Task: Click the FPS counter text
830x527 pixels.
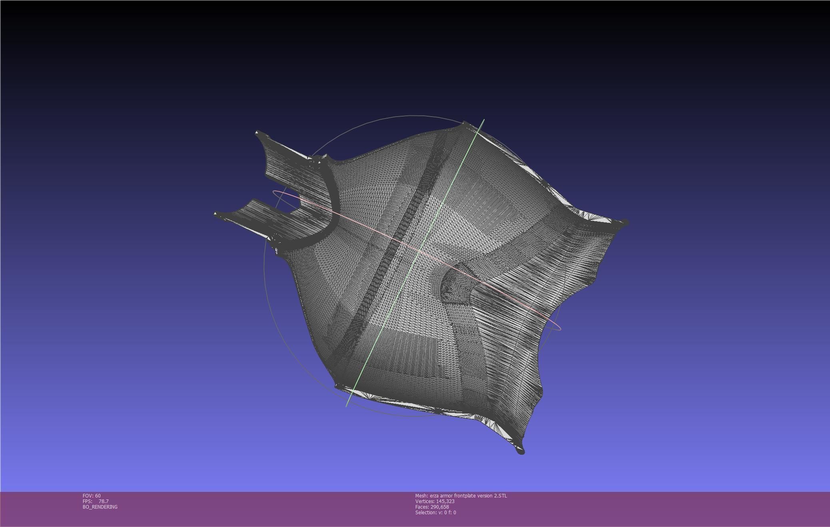Action: (96, 501)
